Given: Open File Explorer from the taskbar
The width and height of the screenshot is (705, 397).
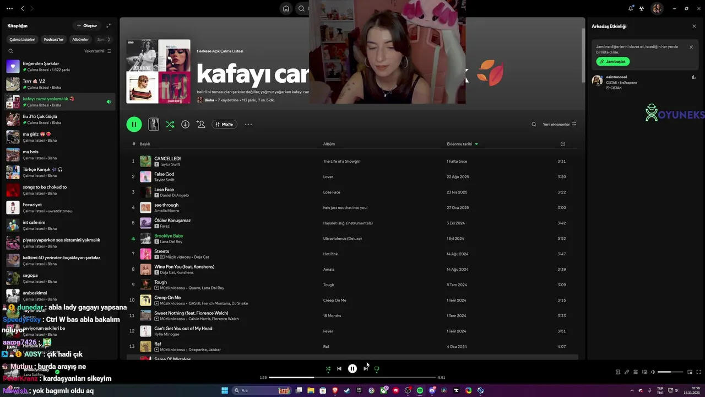Looking at the screenshot, I should tap(311, 390).
